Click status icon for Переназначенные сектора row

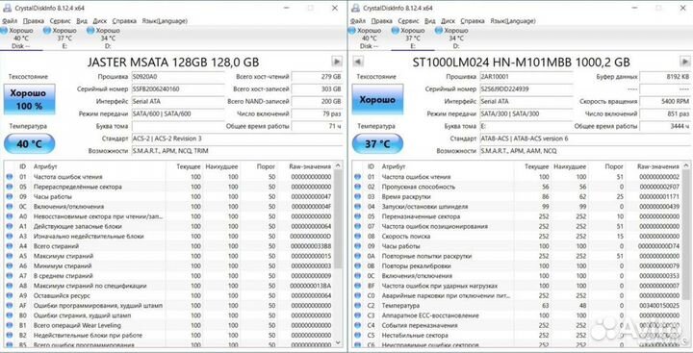[x=357, y=216]
